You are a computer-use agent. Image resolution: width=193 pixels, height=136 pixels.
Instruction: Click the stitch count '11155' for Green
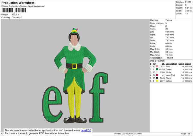(x=162, y=70)
